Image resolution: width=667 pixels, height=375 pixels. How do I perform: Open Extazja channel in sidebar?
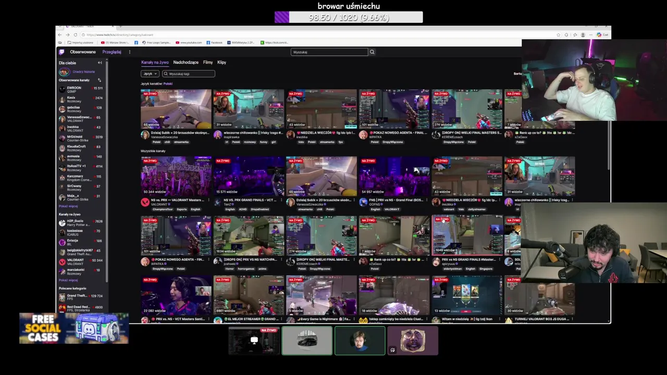click(81, 242)
